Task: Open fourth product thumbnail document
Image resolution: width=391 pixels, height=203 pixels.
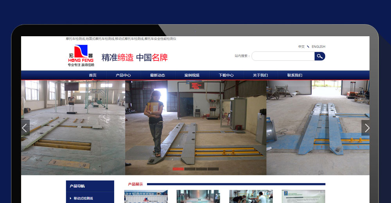Action: [x=303, y=196]
